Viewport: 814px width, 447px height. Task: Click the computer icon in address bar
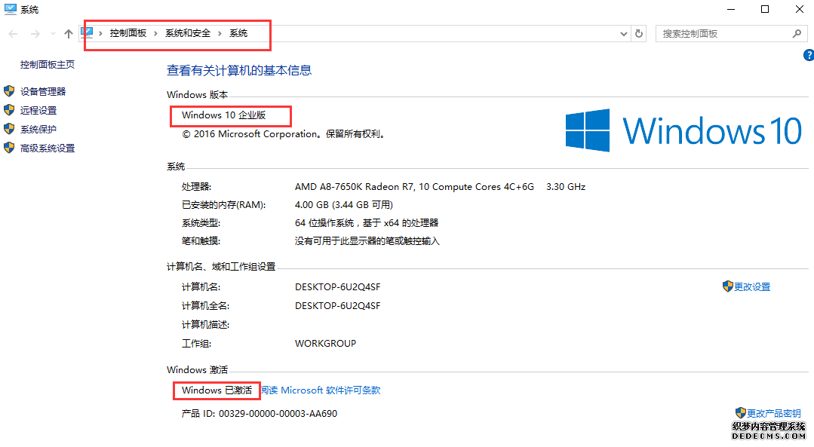pyautogui.click(x=88, y=32)
